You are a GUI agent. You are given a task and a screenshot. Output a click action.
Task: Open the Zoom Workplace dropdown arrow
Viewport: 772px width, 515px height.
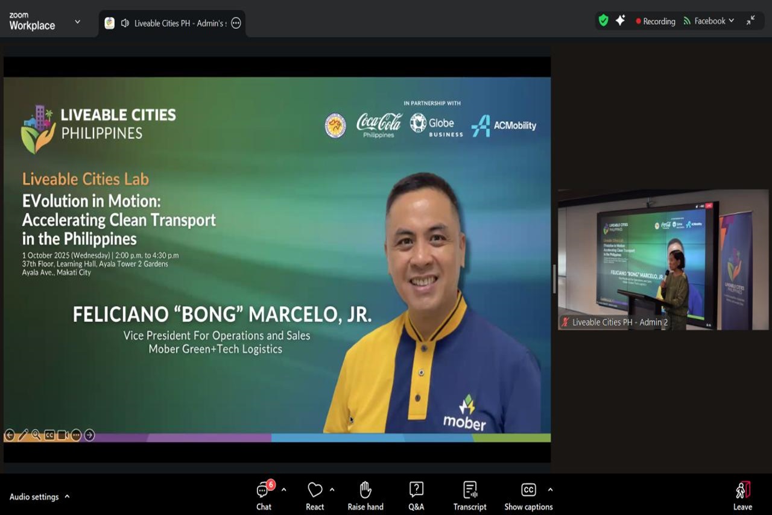[77, 22]
